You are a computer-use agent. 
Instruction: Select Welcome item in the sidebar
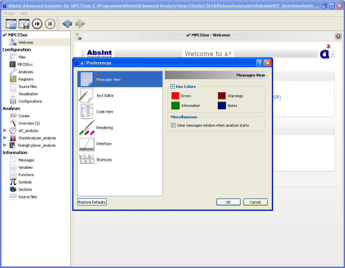click(x=25, y=42)
